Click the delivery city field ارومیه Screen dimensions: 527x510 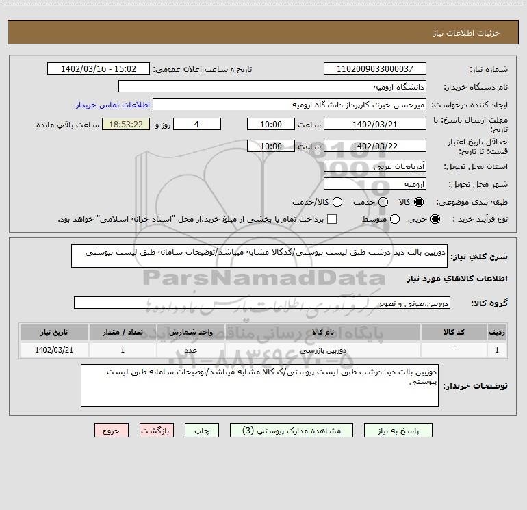pyautogui.click(x=375, y=183)
